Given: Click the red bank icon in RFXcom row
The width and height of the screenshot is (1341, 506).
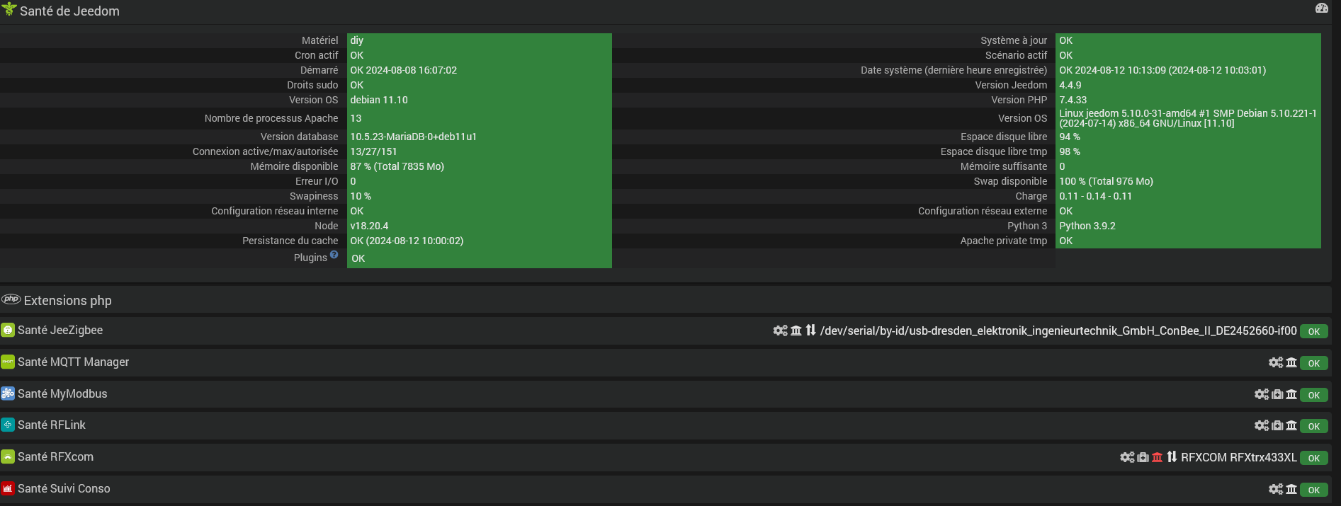Looking at the screenshot, I should click(1158, 457).
